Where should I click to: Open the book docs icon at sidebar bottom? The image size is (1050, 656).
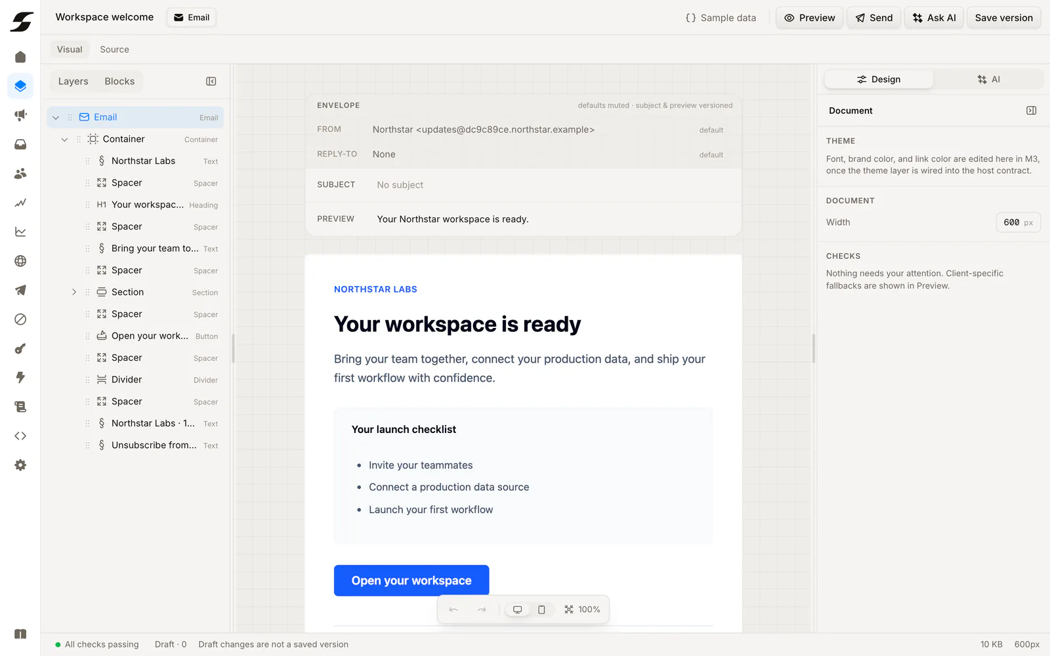pyautogui.click(x=20, y=634)
